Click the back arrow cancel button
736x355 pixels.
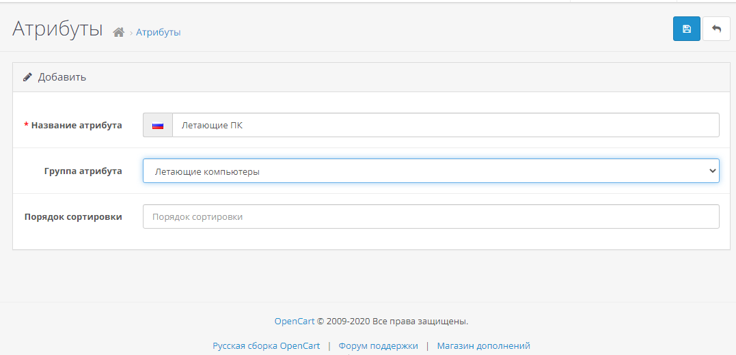coord(716,29)
